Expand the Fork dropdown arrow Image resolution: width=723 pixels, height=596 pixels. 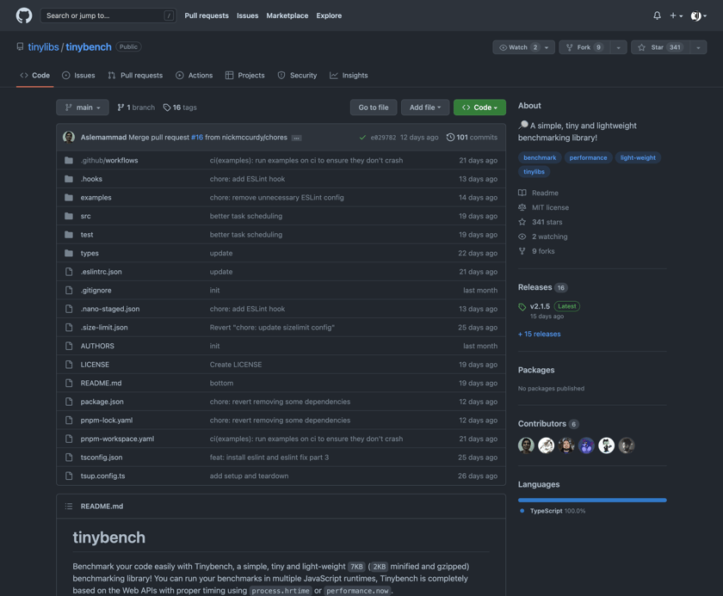[618, 47]
